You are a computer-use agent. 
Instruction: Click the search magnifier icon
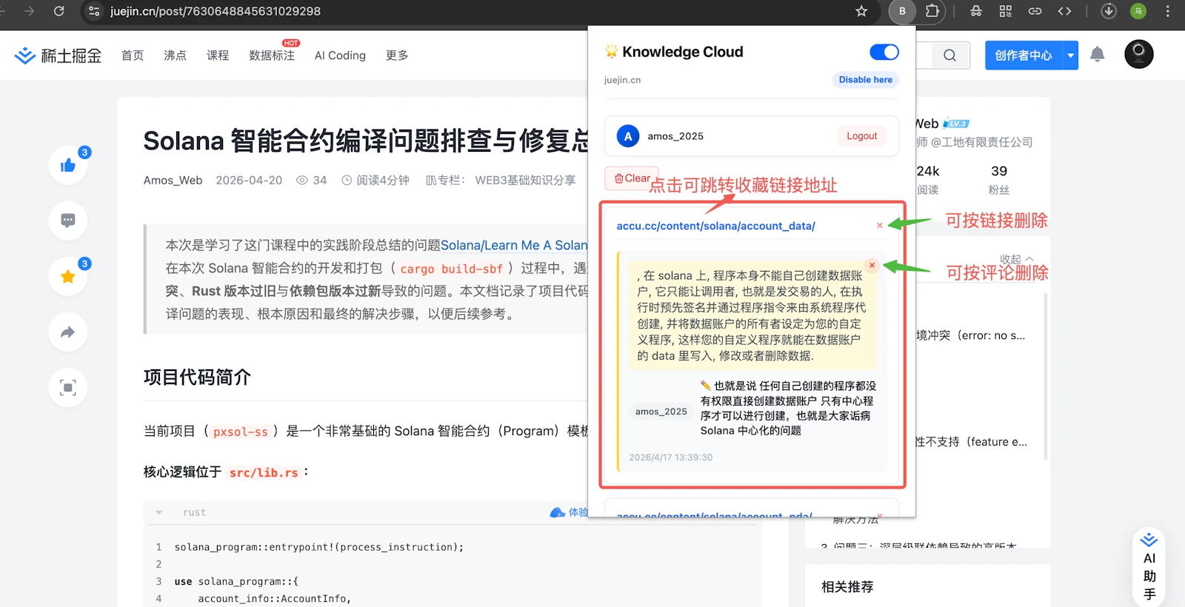coord(949,56)
